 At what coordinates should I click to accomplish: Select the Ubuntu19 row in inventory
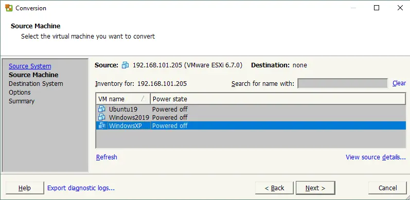251,109
